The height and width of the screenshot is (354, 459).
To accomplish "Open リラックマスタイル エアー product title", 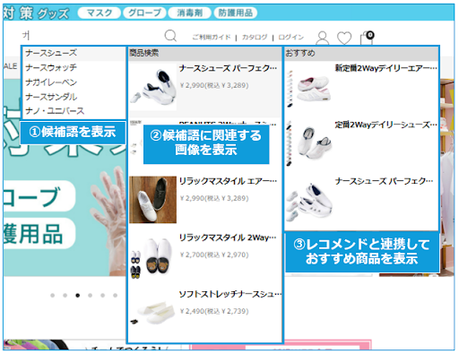I will click(x=228, y=181).
